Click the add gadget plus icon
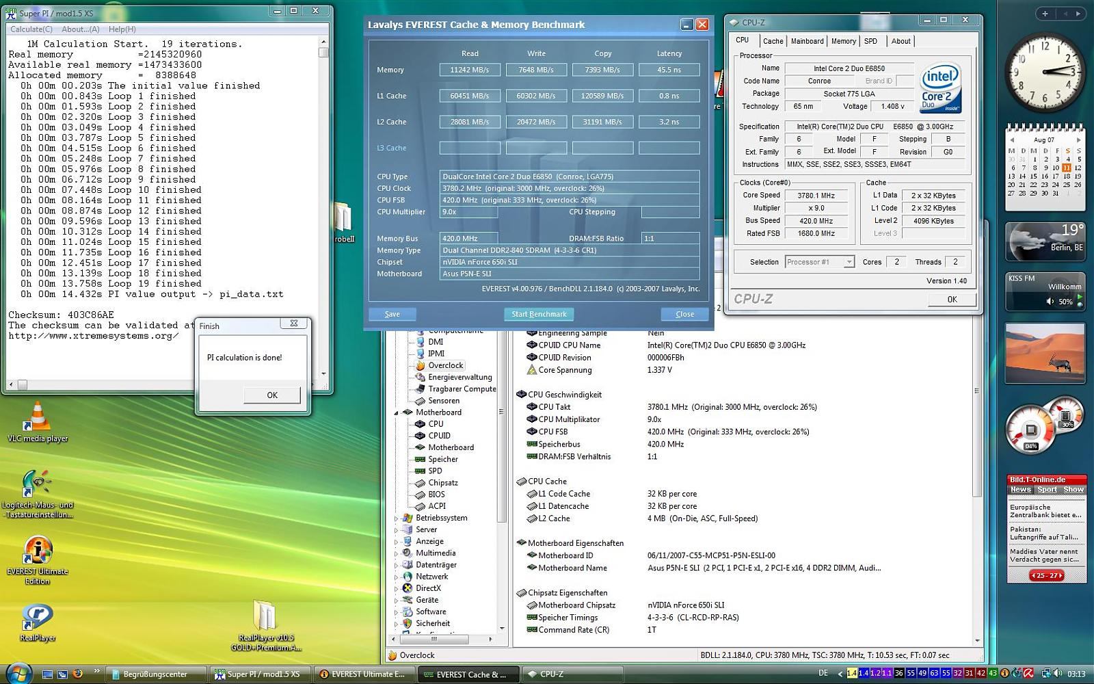Viewport: 1094px width, 684px height. (x=1044, y=13)
